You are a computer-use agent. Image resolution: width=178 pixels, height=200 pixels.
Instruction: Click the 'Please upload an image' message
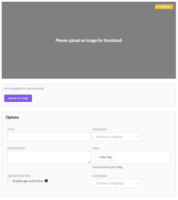tap(89, 40)
